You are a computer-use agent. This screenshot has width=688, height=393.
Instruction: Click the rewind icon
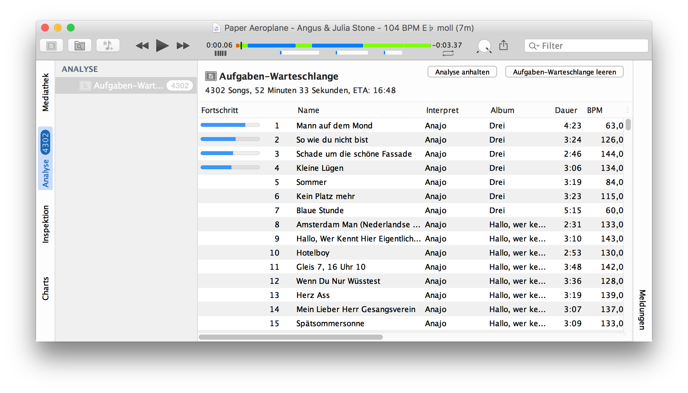(142, 46)
